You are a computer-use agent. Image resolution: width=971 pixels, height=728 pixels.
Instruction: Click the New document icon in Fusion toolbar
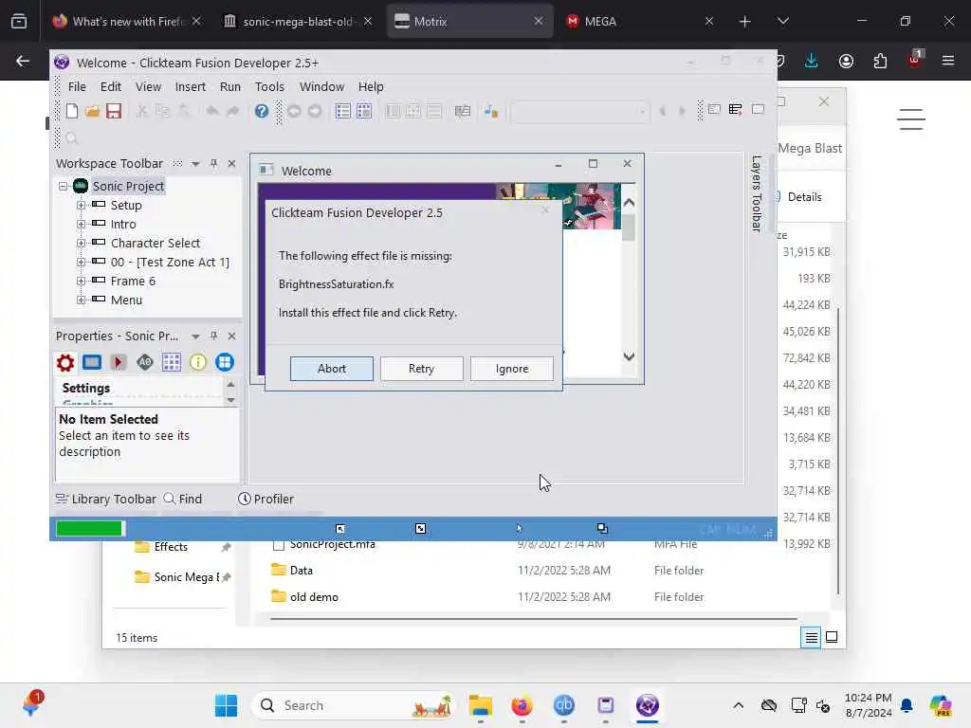coord(72,111)
